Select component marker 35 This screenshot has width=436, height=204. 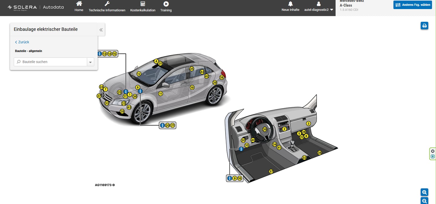pos(192,69)
